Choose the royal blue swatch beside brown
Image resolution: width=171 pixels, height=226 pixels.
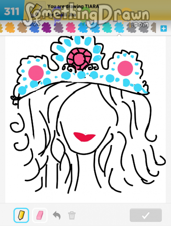point(34,27)
